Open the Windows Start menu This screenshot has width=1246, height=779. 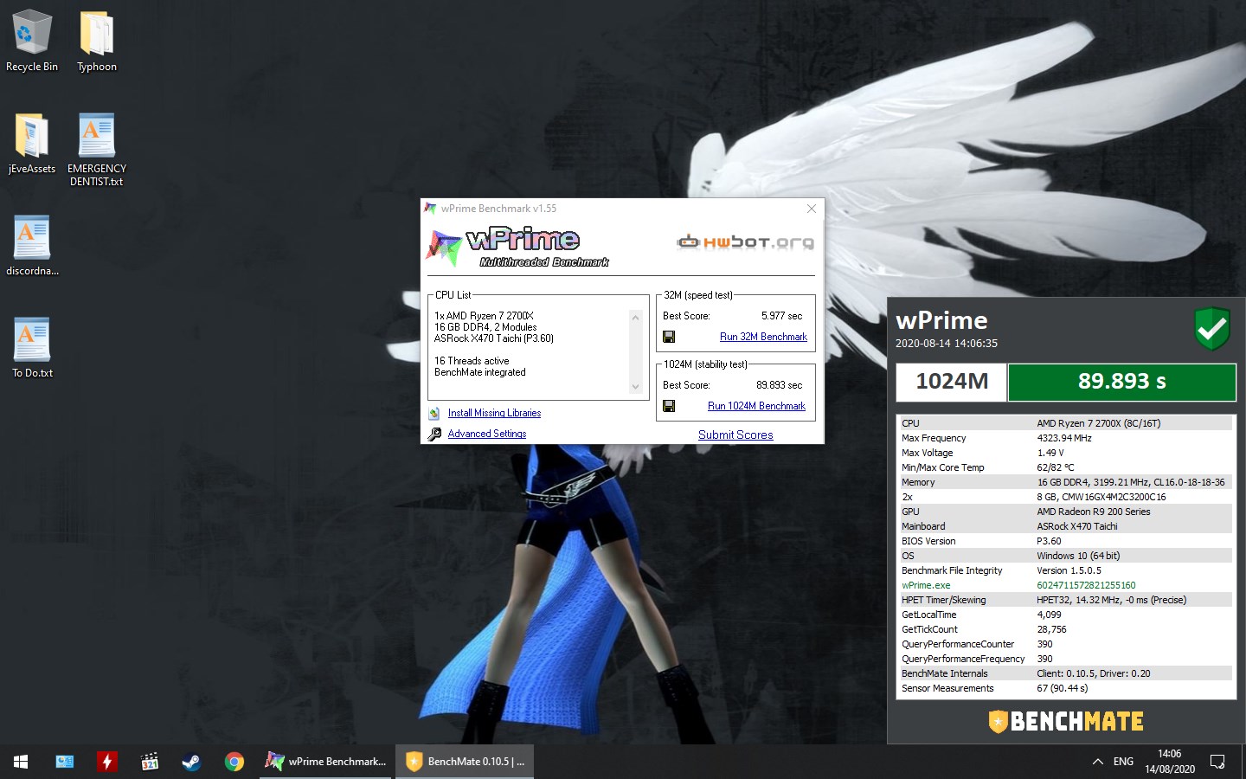(x=21, y=762)
